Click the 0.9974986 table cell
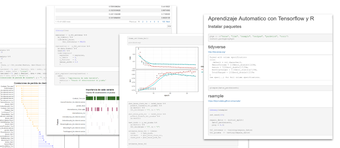 coord(166,10)
